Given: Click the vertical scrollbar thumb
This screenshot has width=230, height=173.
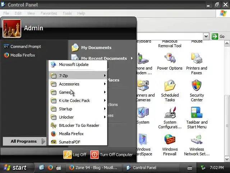Looking at the screenshot, I should tap(227, 125).
